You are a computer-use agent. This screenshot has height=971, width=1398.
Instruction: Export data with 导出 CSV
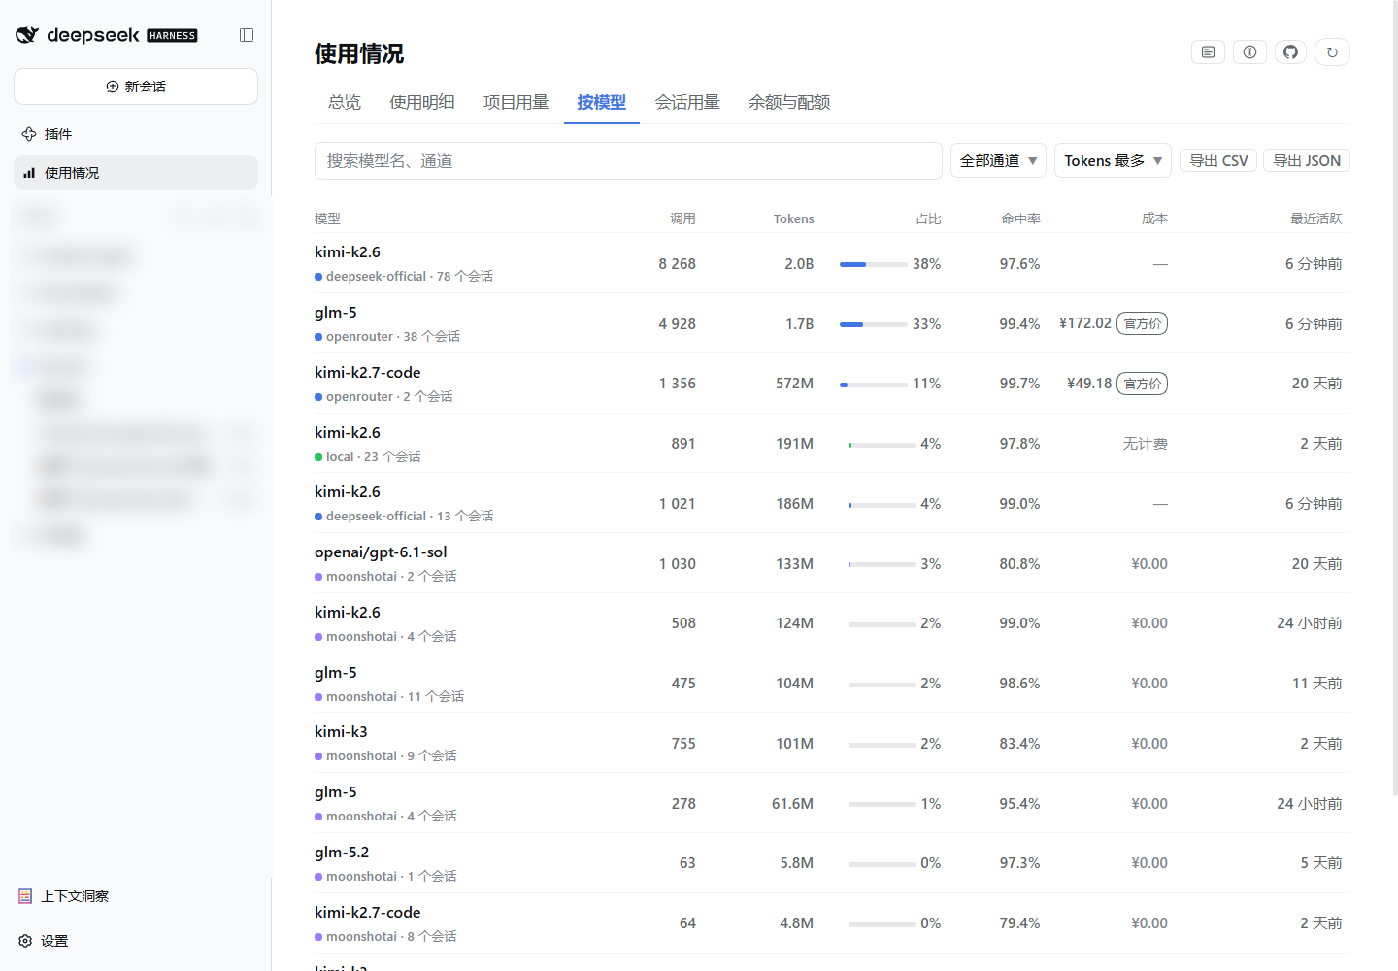coord(1218,160)
